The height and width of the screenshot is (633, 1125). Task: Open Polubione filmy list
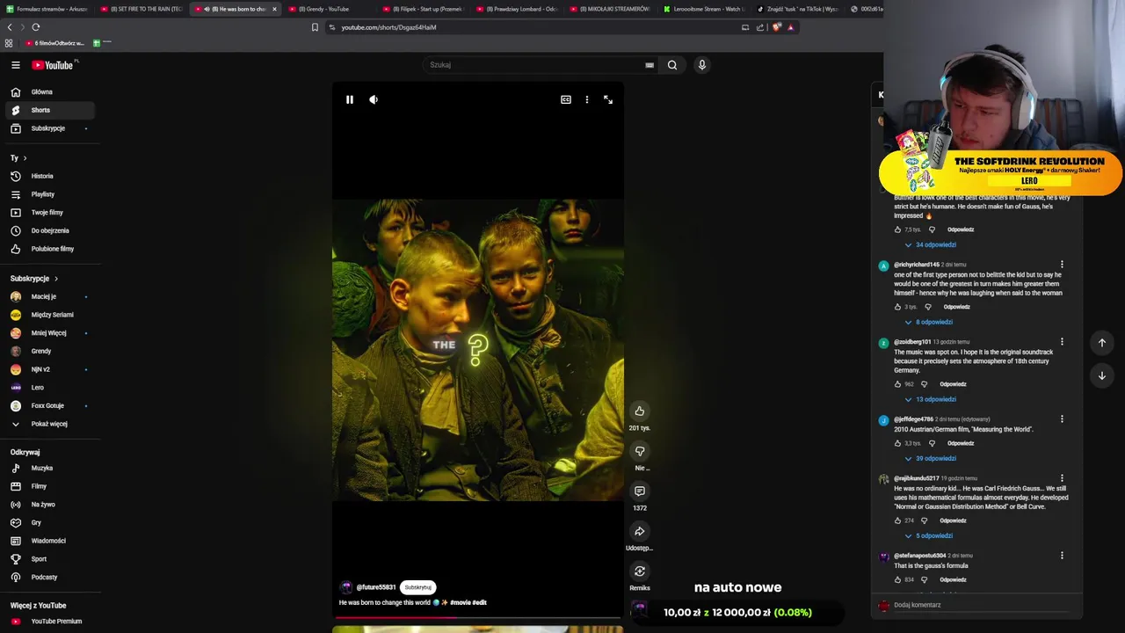click(50, 249)
